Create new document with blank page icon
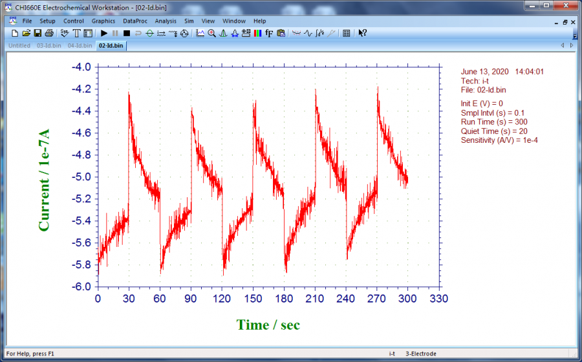The height and width of the screenshot is (362, 582). (x=14, y=33)
